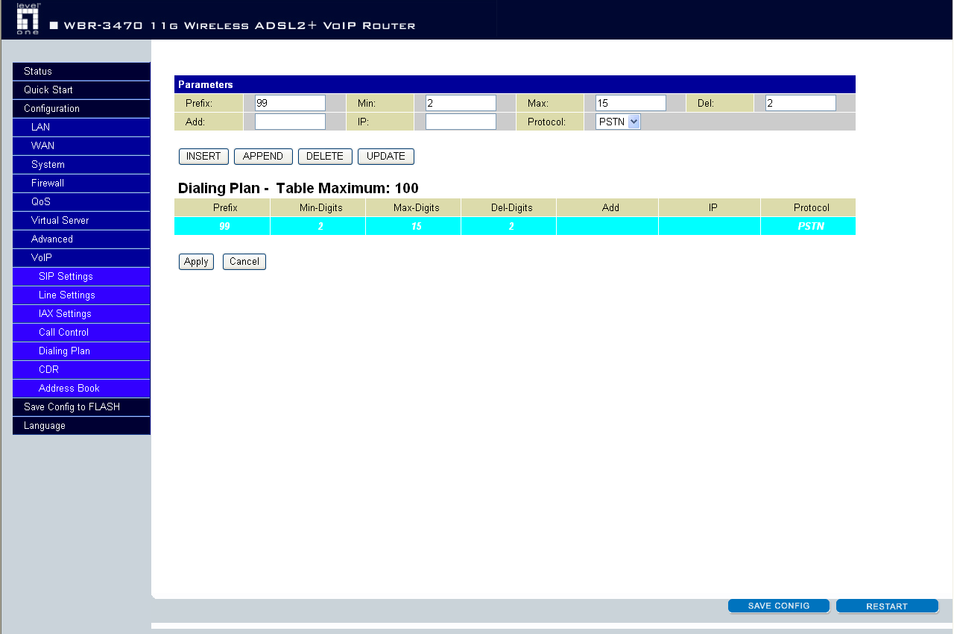The image size is (954, 634).
Task: Click the APPEND button
Action: 263,157
